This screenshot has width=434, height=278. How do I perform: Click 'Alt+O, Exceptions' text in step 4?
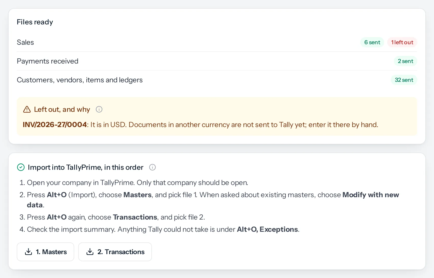point(267,229)
